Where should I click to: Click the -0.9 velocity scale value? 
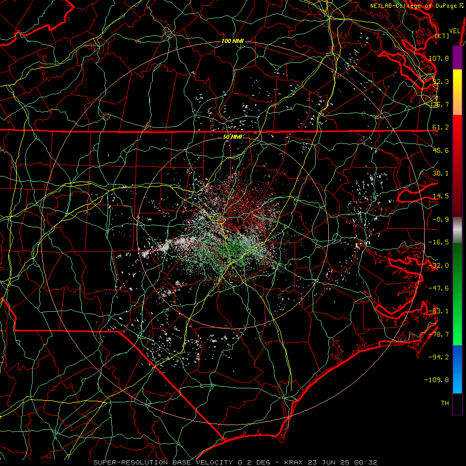pos(441,220)
